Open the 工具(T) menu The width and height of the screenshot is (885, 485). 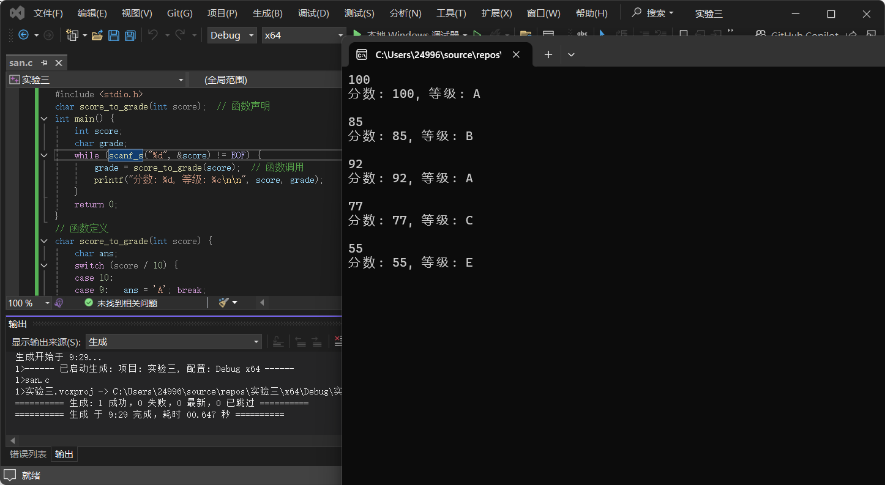[x=451, y=13]
